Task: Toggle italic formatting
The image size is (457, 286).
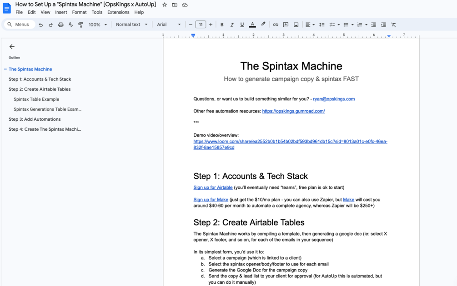Action: (x=232, y=25)
